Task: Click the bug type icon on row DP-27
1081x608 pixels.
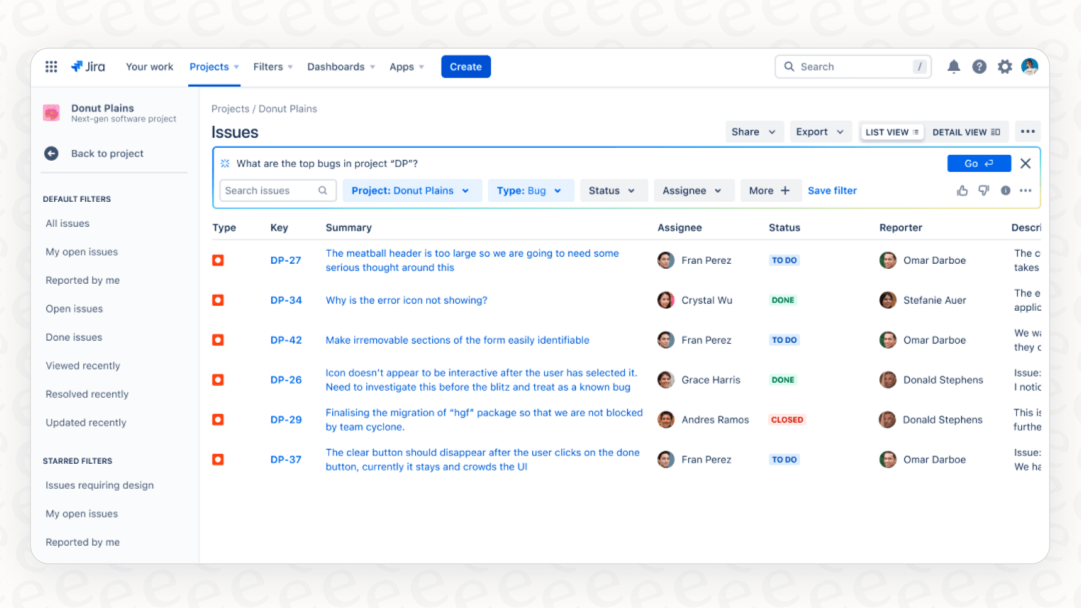Action: pyautogui.click(x=217, y=260)
